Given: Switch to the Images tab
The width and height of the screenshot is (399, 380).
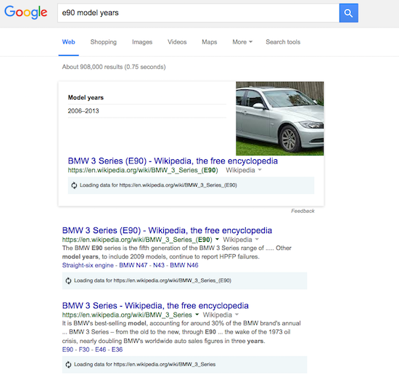Looking at the screenshot, I should 142,42.
